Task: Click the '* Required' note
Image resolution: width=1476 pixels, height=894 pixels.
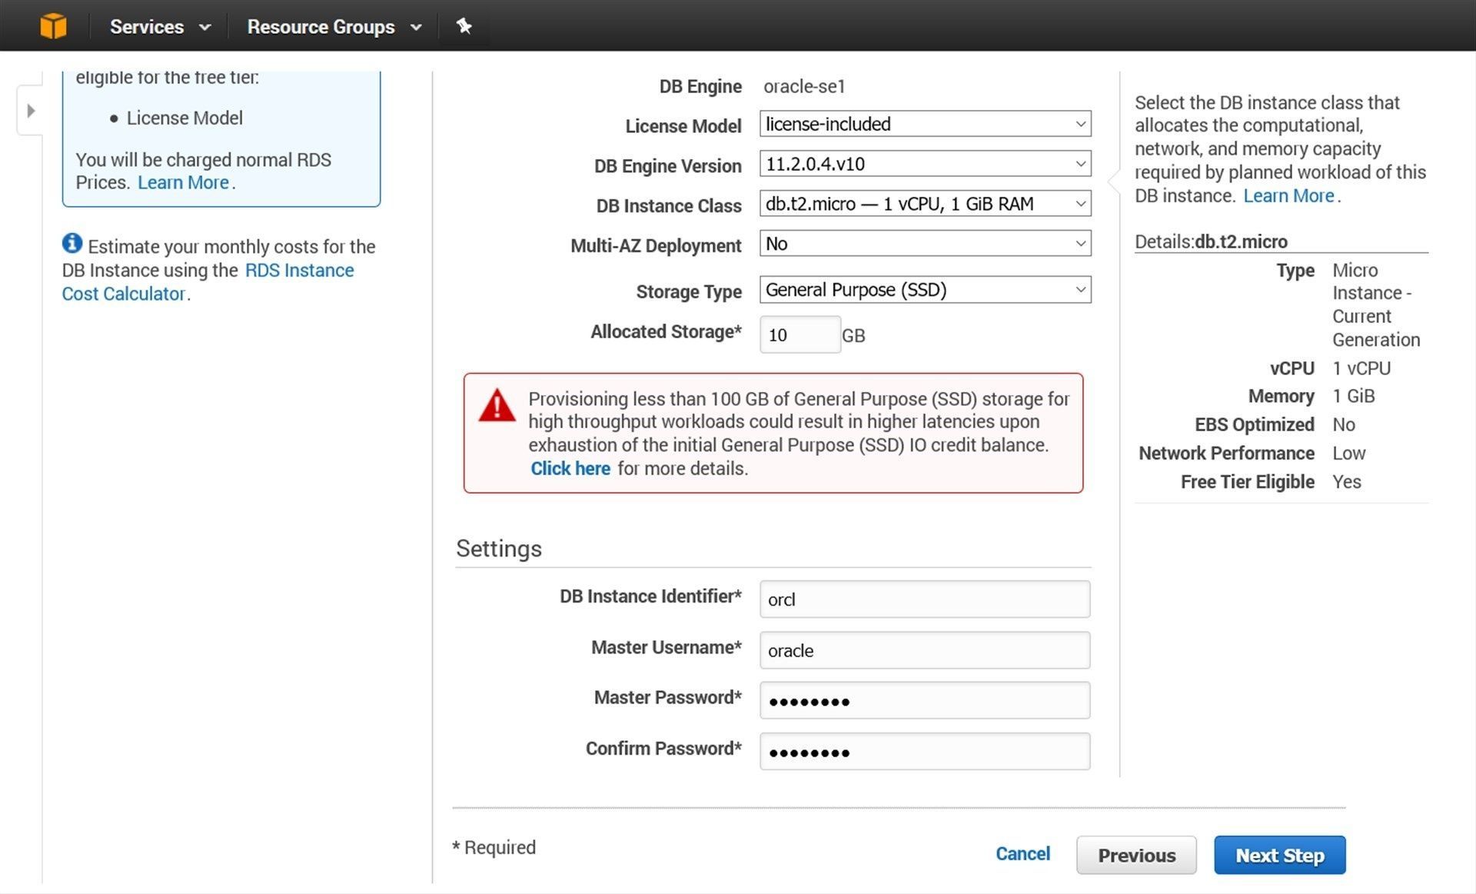Action: coord(494,847)
